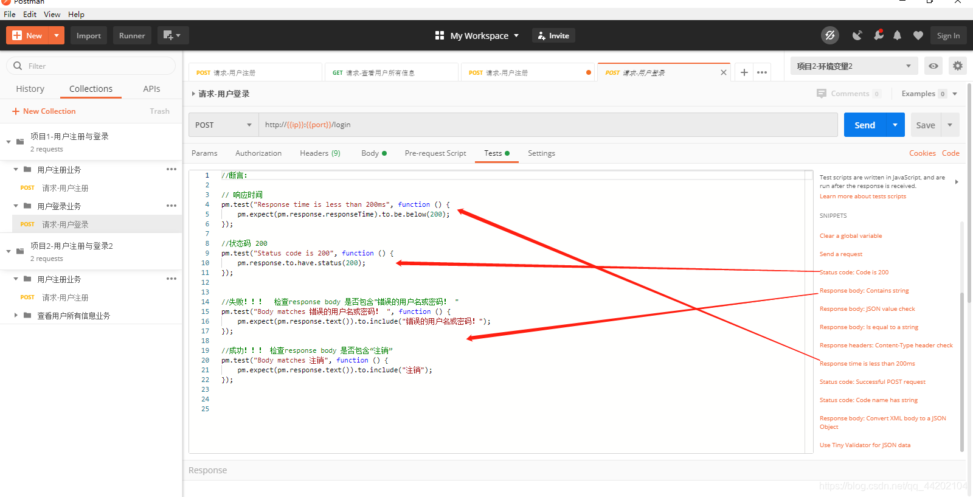Screen dimensions: 973x497
Task: Select 请求-用户登录 request in sidebar
Action: pos(97,224)
